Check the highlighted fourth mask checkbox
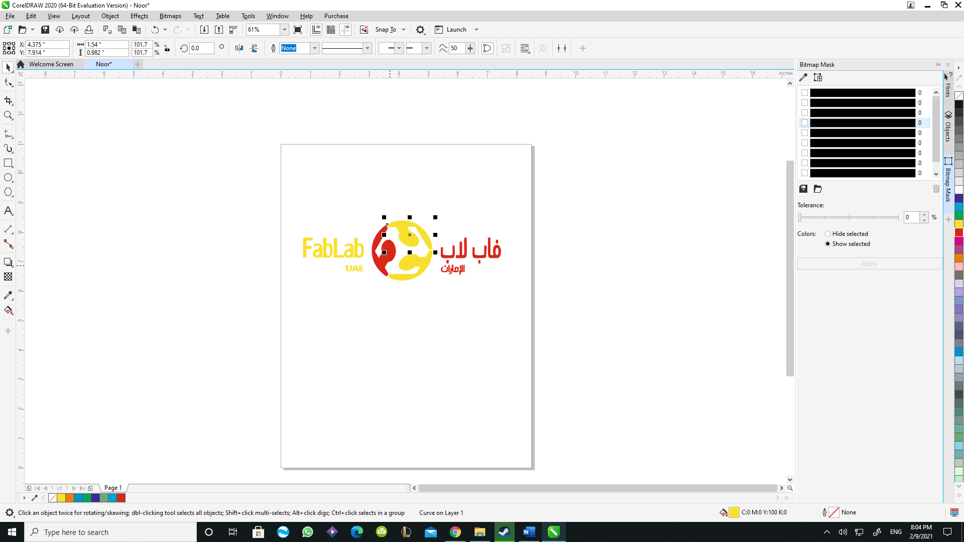The width and height of the screenshot is (964, 542). (804, 123)
